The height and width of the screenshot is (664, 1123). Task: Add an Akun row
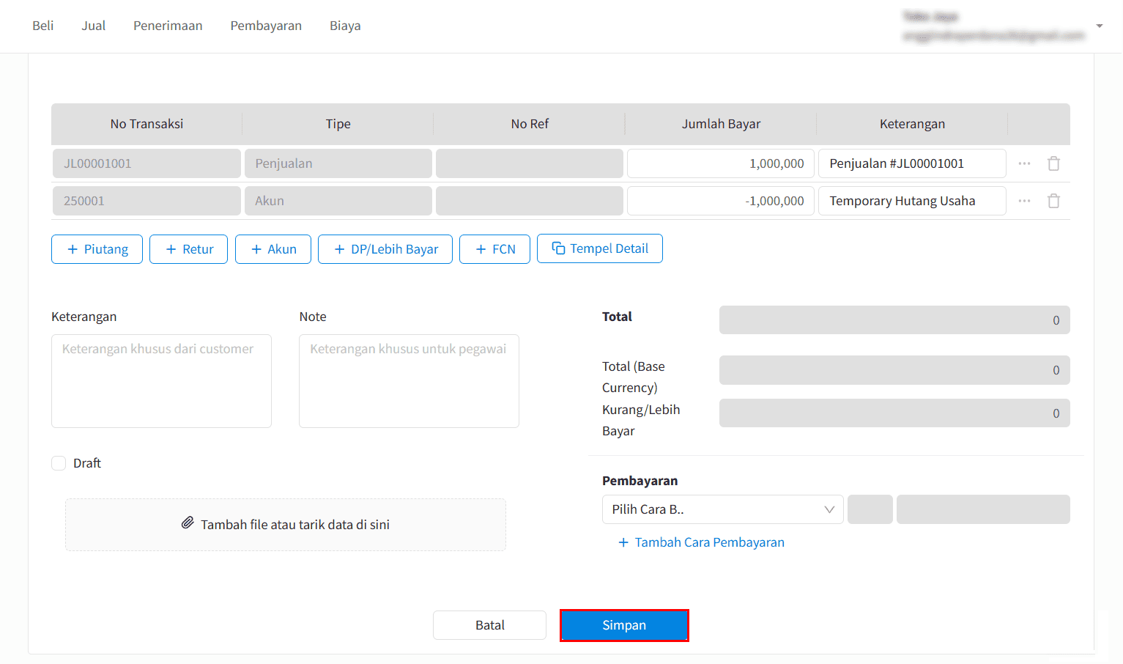(x=273, y=249)
